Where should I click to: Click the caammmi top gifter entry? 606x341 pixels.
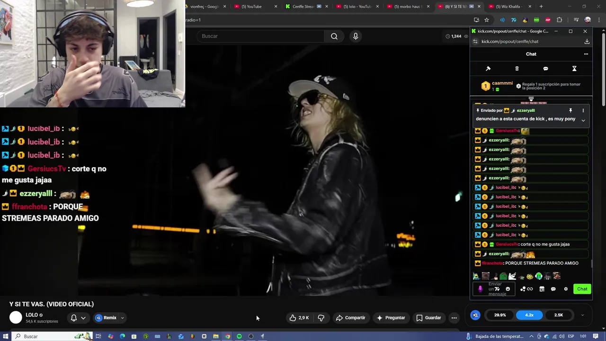point(497,86)
